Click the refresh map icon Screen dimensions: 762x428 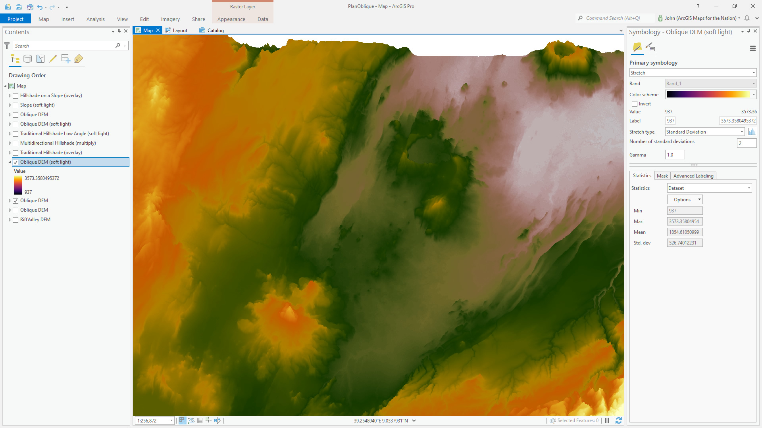618,420
